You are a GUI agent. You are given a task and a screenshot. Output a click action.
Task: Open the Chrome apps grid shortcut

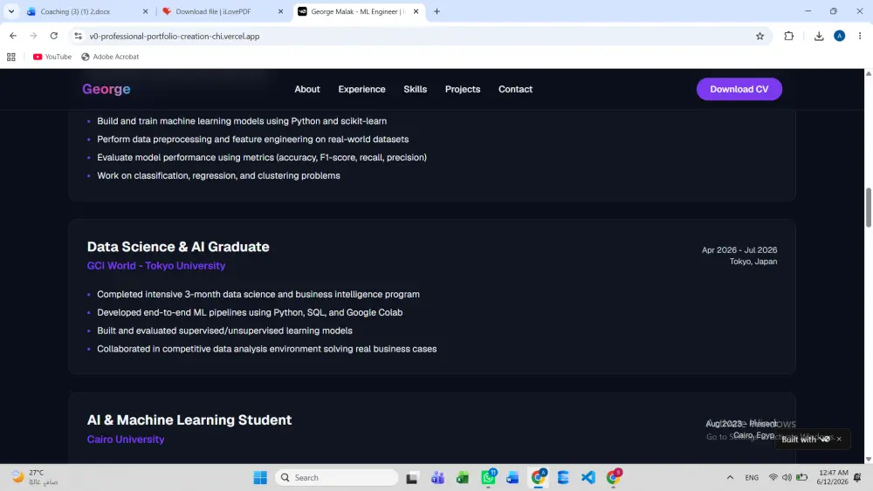pos(11,57)
